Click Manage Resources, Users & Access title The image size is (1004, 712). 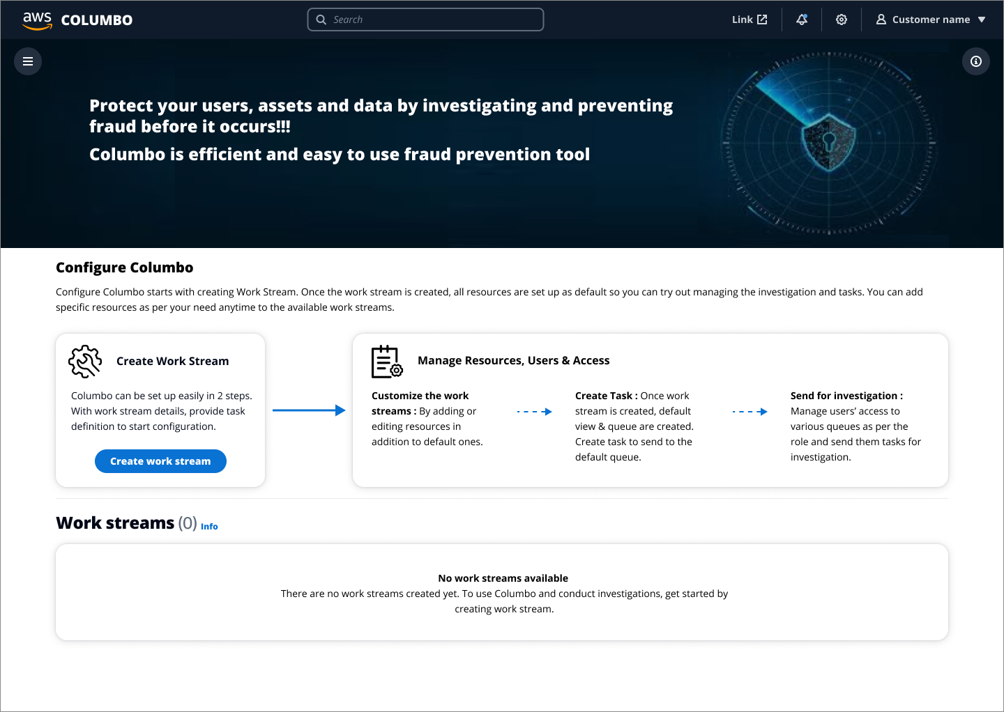[x=514, y=360]
